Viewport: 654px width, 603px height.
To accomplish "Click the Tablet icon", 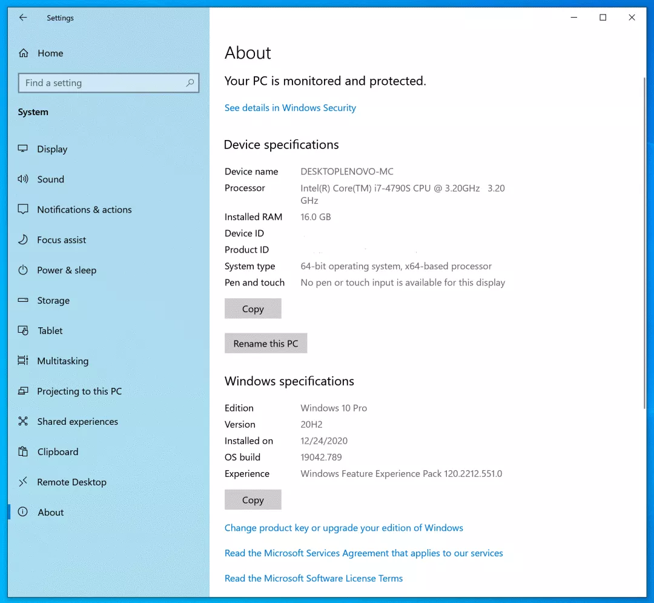I will tap(23, 330).
